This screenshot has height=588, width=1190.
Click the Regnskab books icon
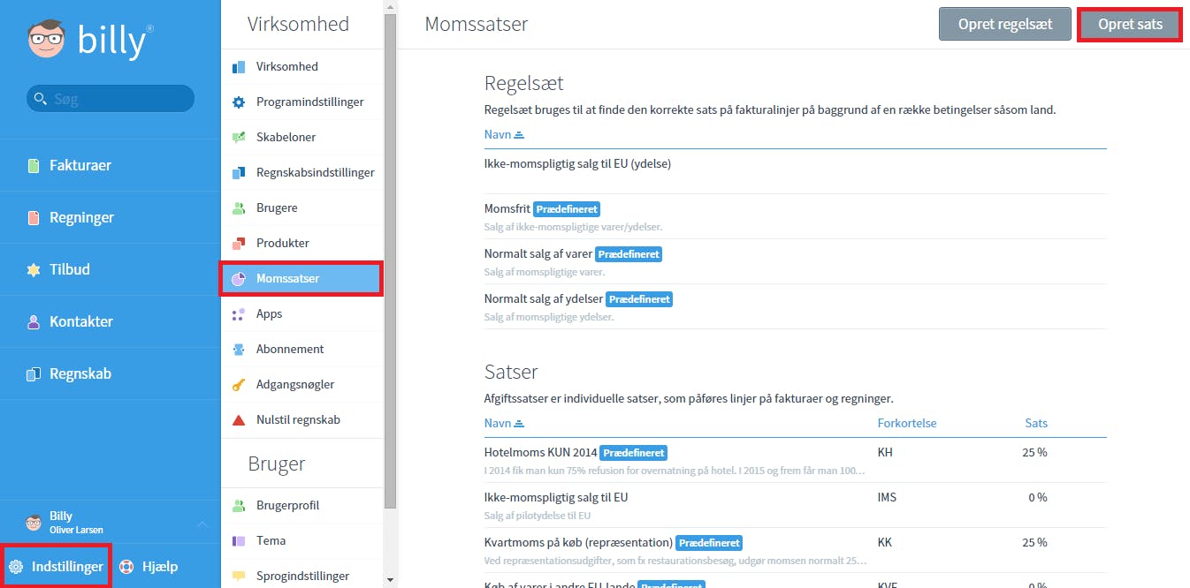(34, 373)
